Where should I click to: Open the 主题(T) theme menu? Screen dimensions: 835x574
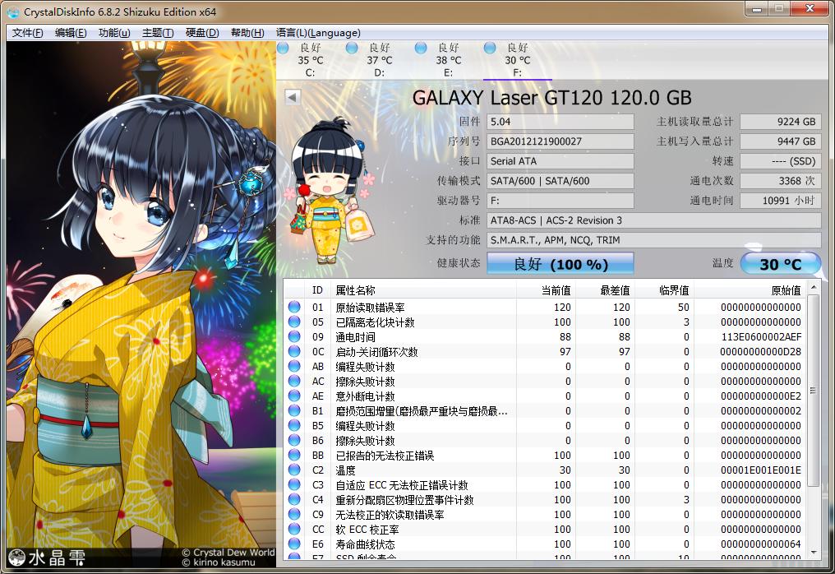(x=157, y=32)
